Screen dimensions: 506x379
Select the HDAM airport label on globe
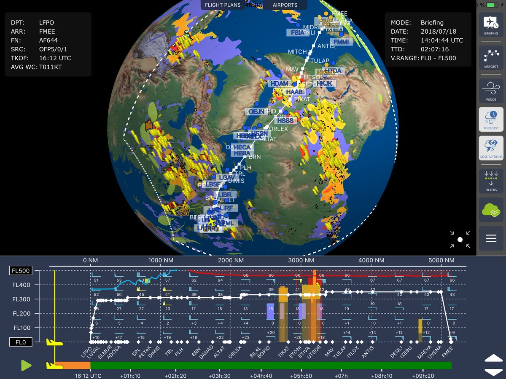point(279,83)
